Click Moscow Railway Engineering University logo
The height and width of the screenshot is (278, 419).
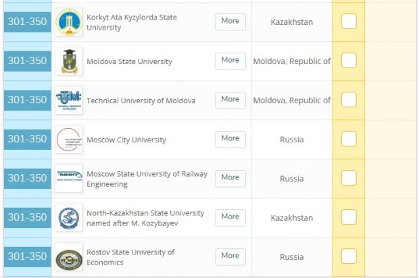pyautogui.click(x=69, y=179)
